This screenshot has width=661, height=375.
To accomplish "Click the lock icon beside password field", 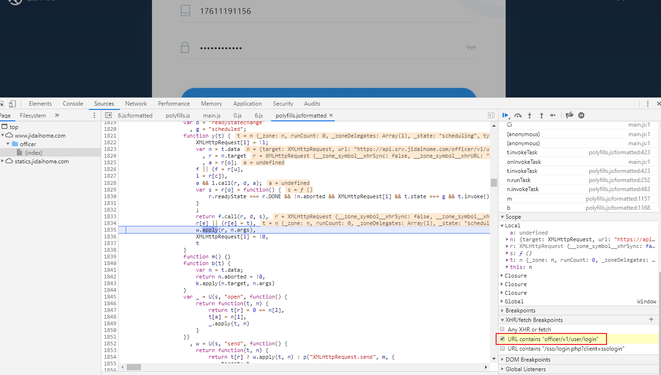I will tap(185, 47).
